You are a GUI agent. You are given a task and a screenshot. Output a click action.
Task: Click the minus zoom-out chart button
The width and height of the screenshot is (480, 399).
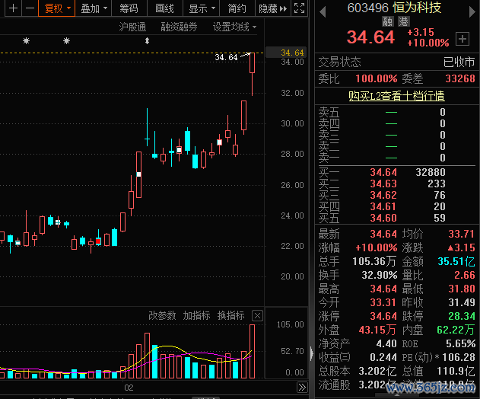[30, 8]
